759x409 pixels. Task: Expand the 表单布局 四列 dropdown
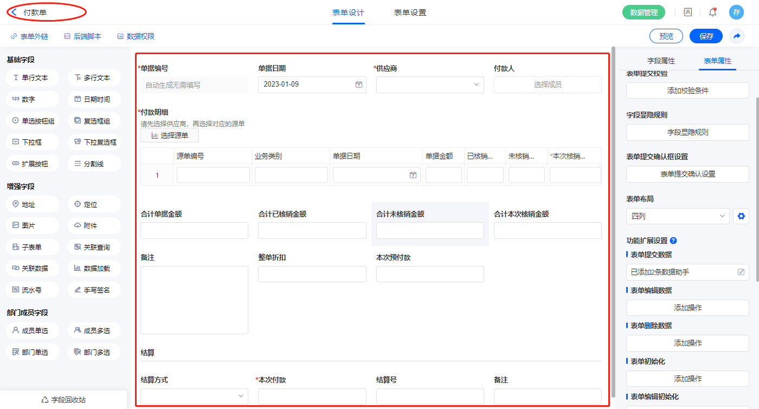tap(677, 216)
